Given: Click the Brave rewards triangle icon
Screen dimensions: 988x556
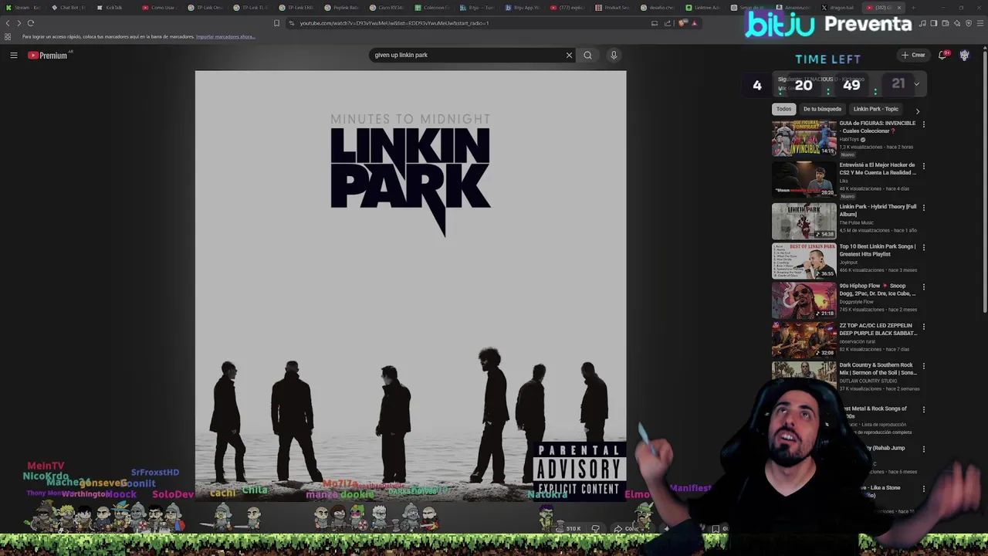Looking at the screenshot, I should 694,23.
